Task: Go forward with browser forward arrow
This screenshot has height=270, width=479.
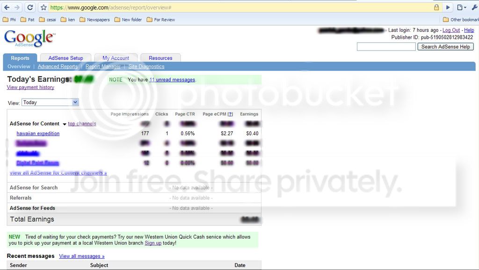Action: click(17, 7)
